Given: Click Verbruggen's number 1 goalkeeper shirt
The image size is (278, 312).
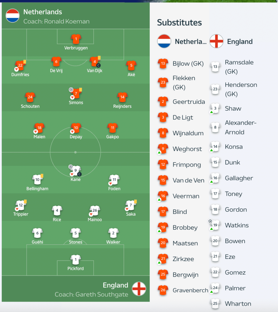Looking at the screenshot, I should tap(76, 39).
